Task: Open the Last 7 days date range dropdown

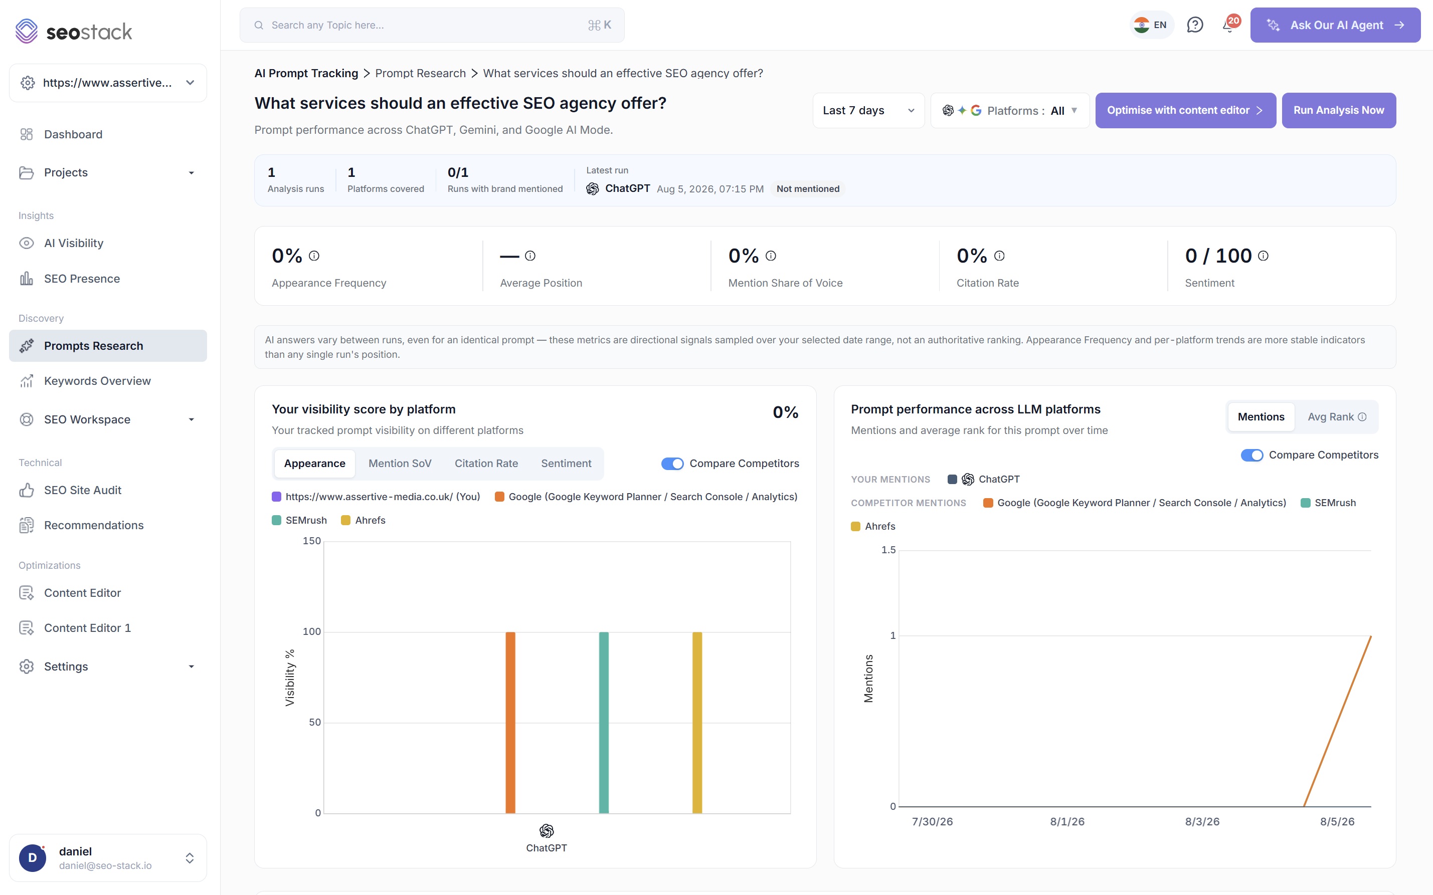Action: (868, 110)
